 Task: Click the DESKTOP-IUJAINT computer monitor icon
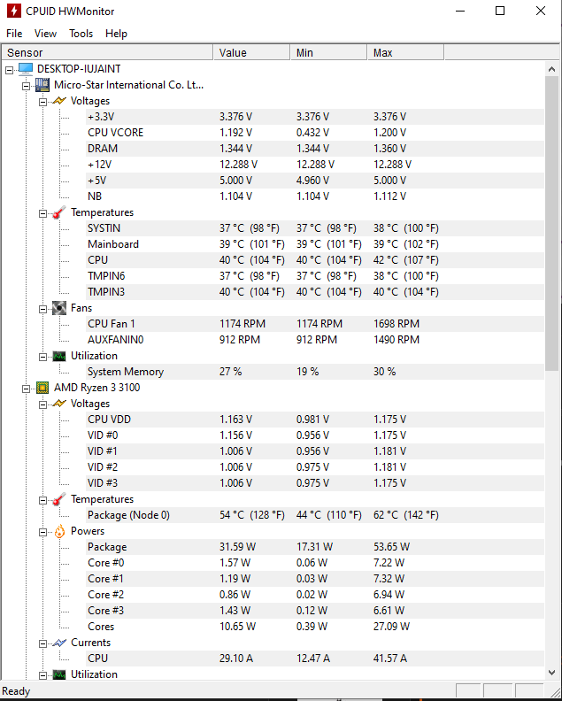tap(26, 69)
